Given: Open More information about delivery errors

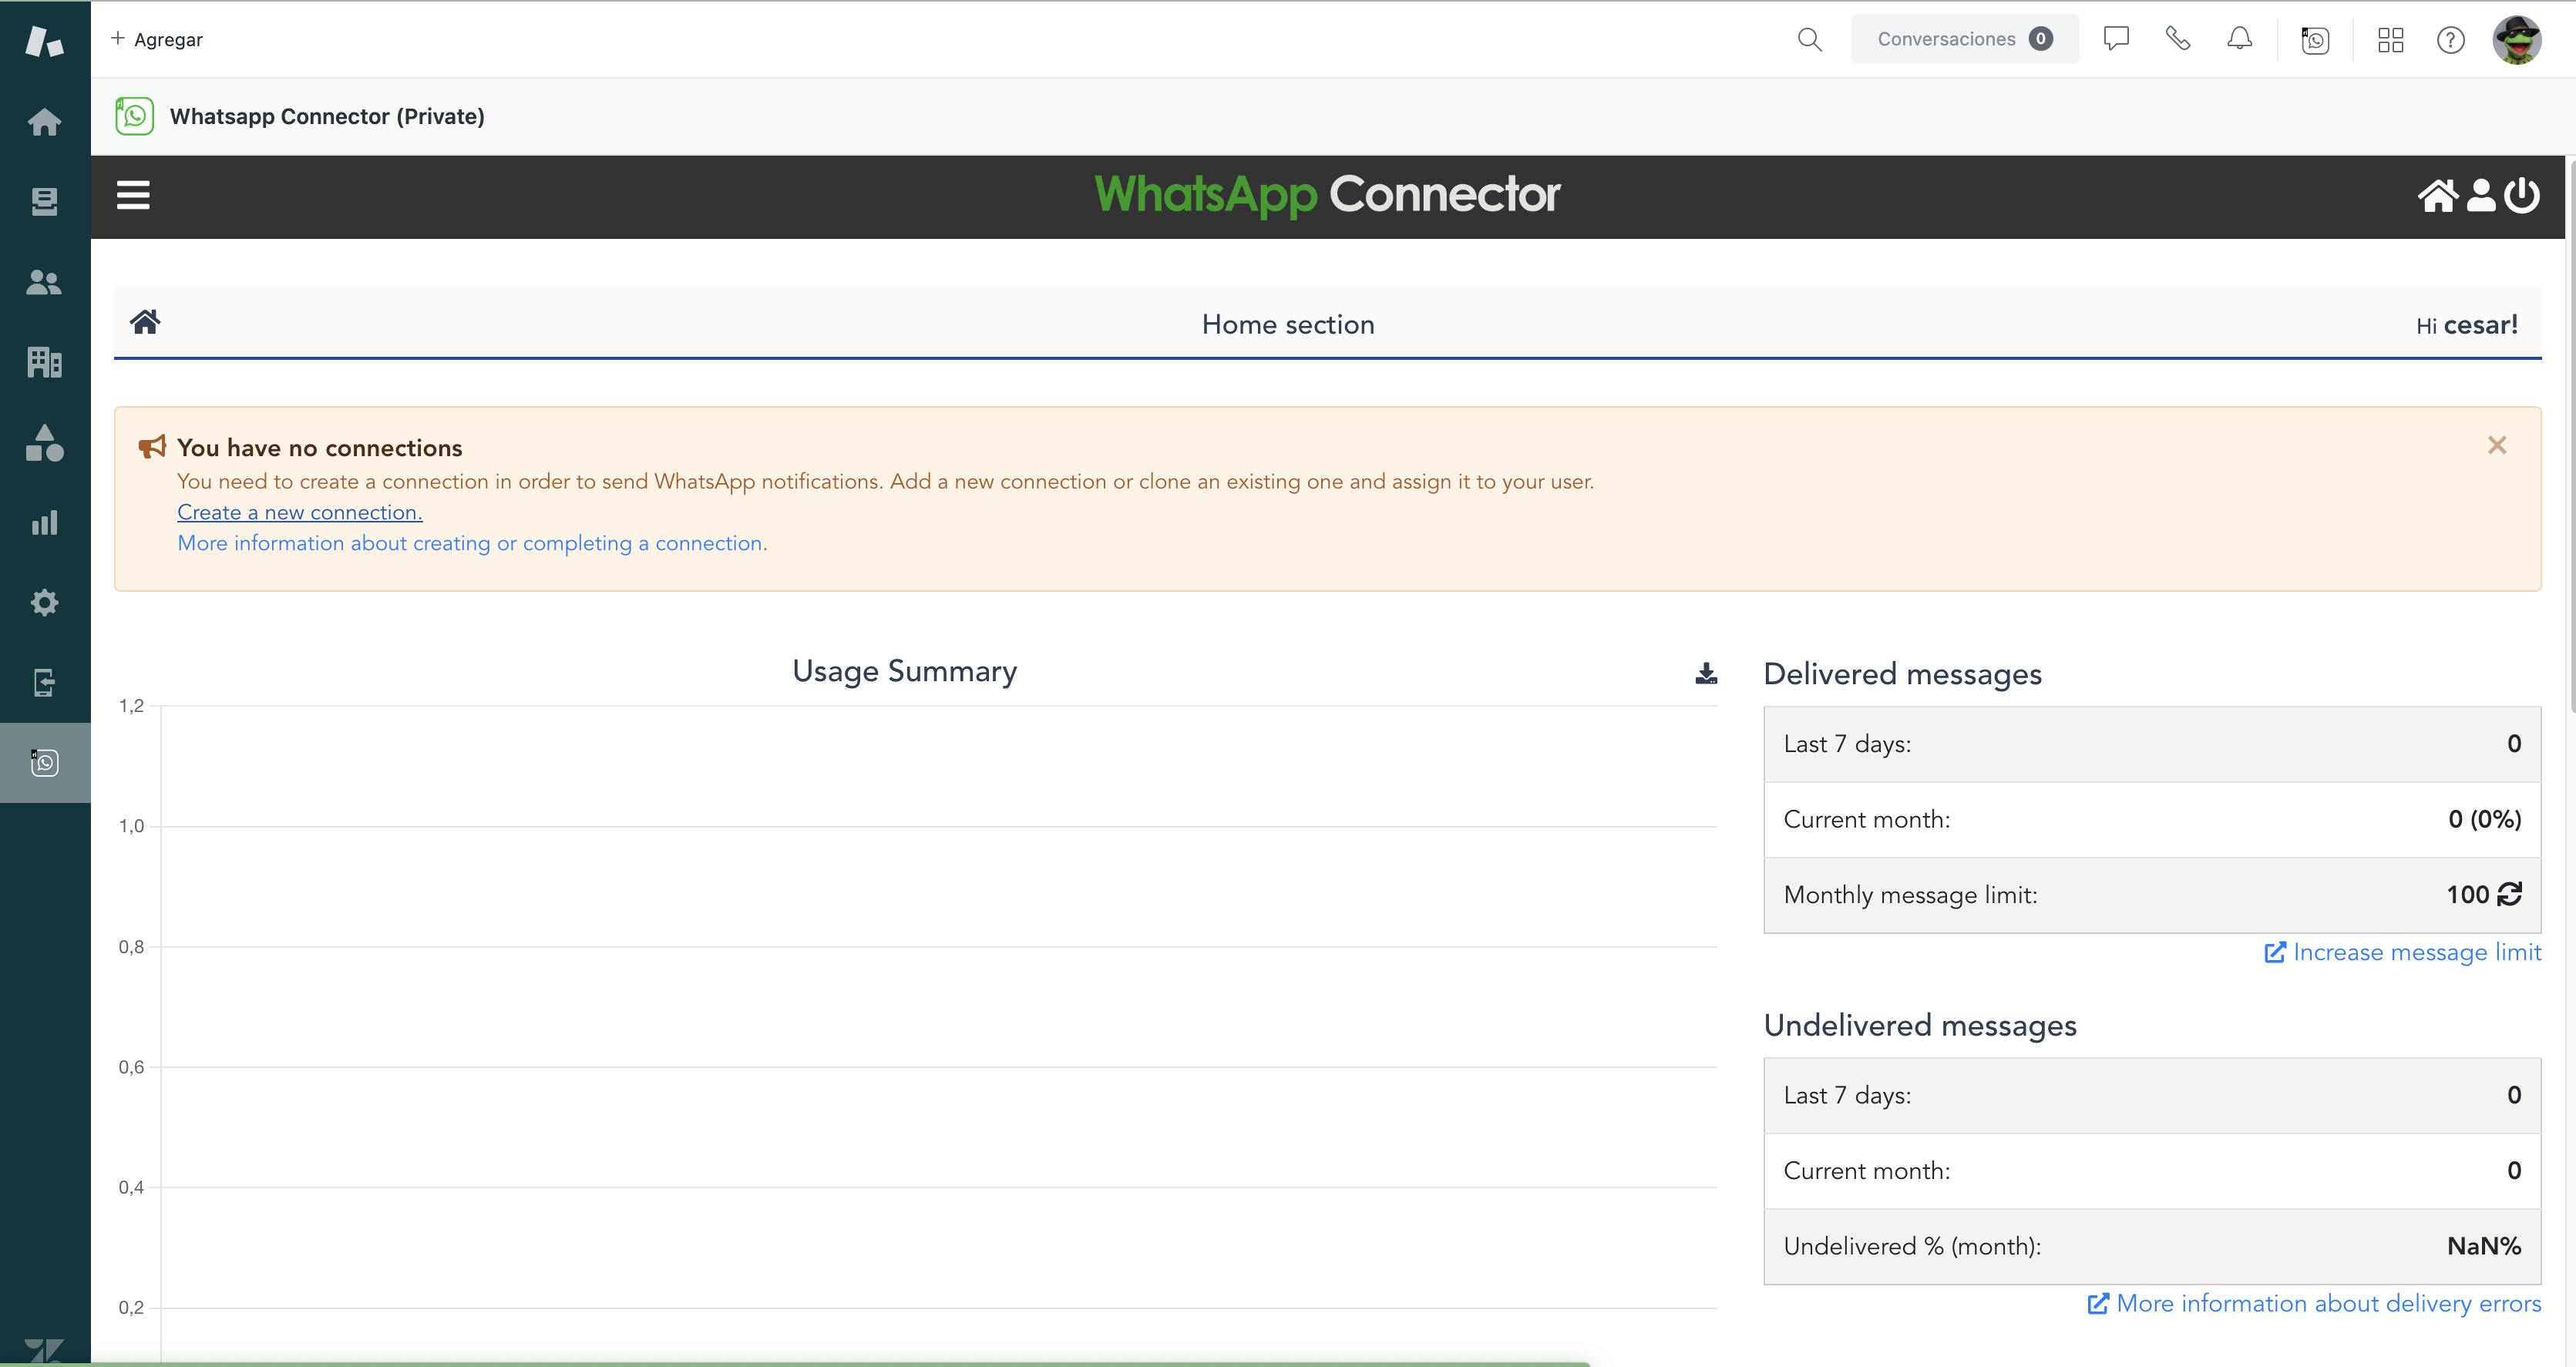Looking at the screenshot, I should click(2315, 1304).
